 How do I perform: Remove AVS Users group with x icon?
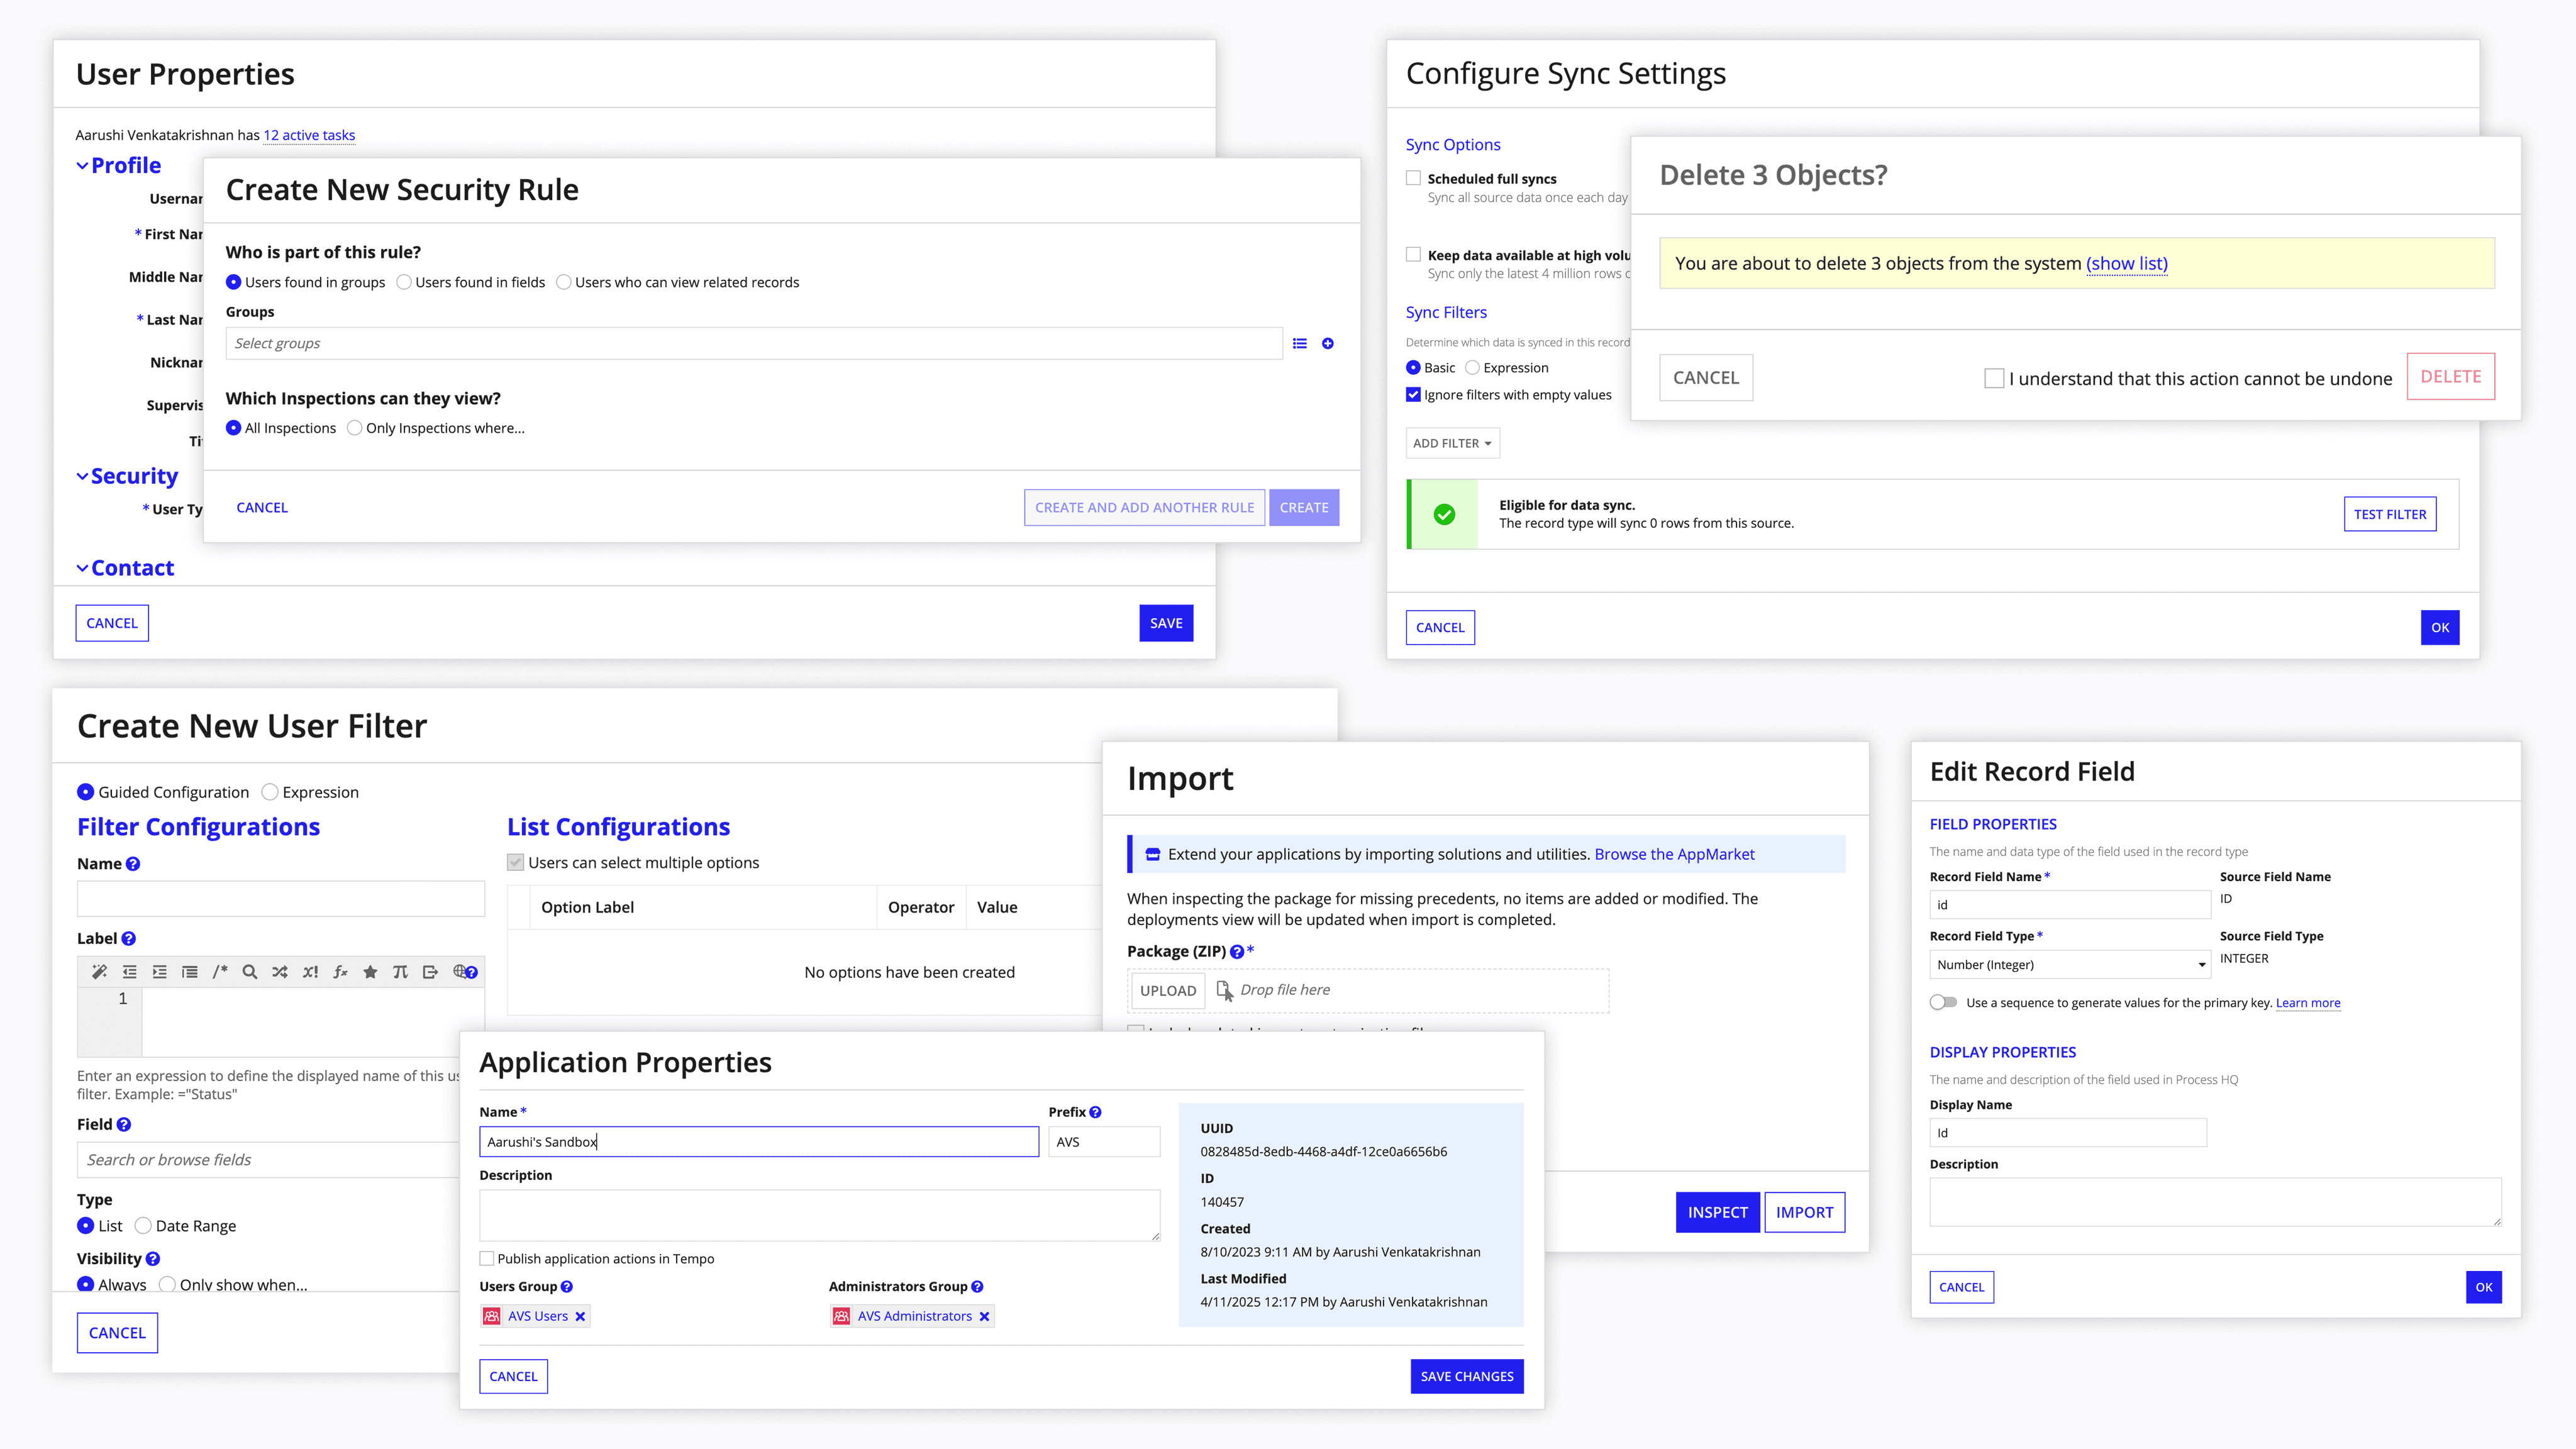pos(580,1316)
